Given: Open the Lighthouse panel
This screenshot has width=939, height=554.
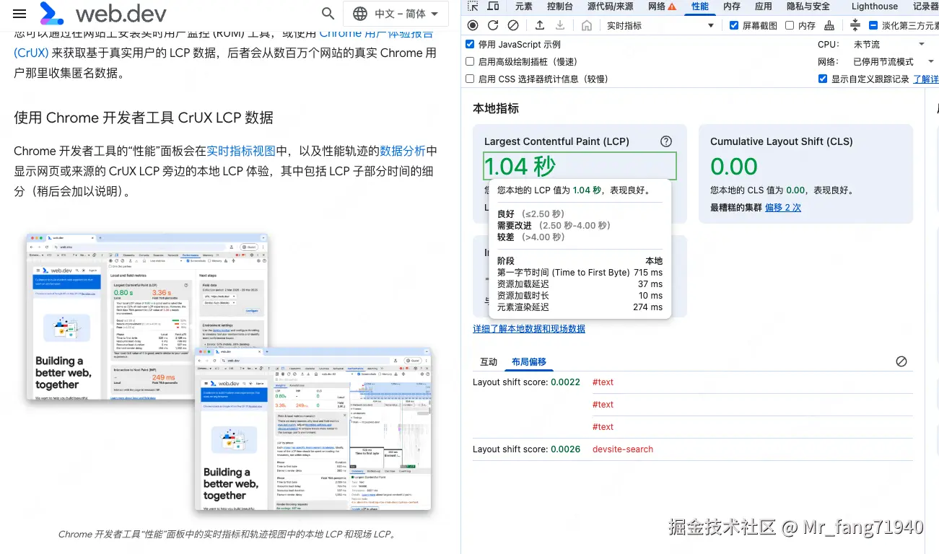Looking at the screenshot, I should (x=874, y=6).
